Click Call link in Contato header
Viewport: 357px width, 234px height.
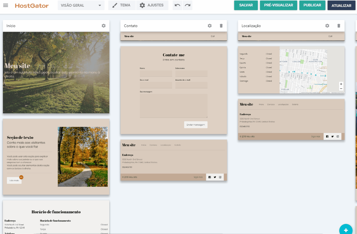pyautogui.click(x=213, y=36)
